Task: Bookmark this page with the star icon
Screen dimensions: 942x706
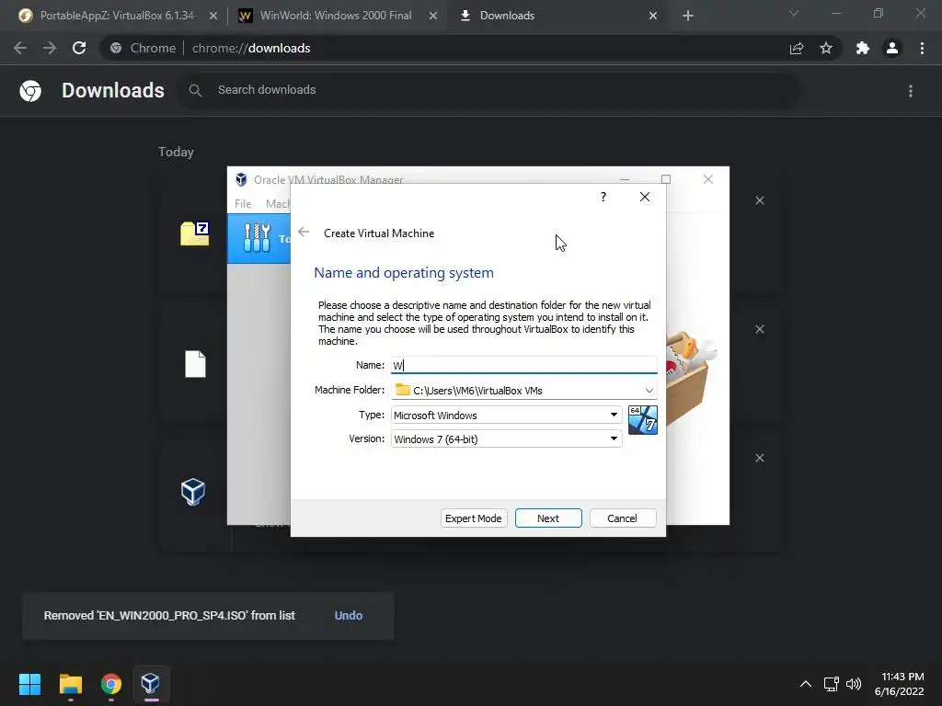Action: (826, 48)
